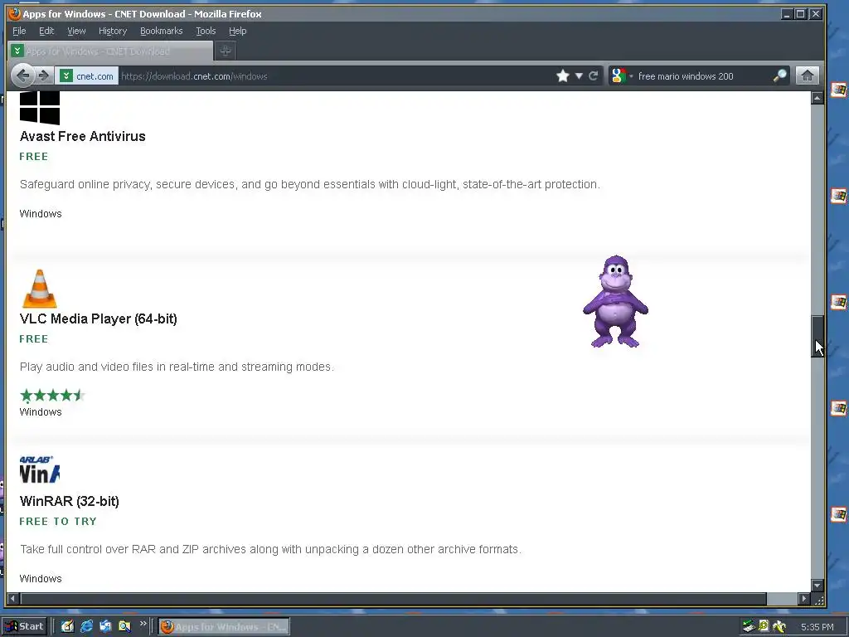
Task: Open the URL history dropdown arrow
Action: tap(579, 75)
